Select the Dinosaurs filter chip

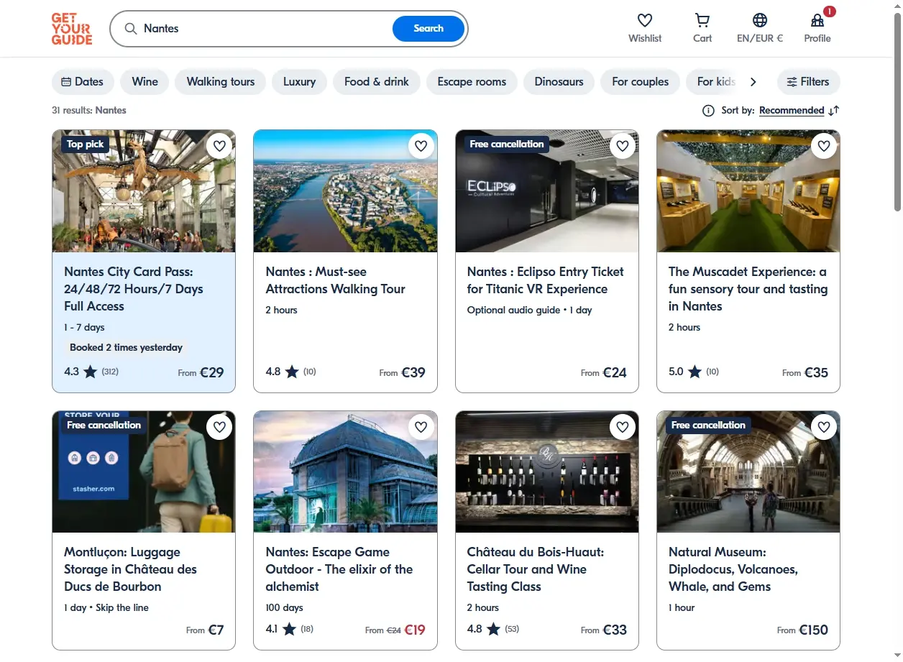pos(559,82)
